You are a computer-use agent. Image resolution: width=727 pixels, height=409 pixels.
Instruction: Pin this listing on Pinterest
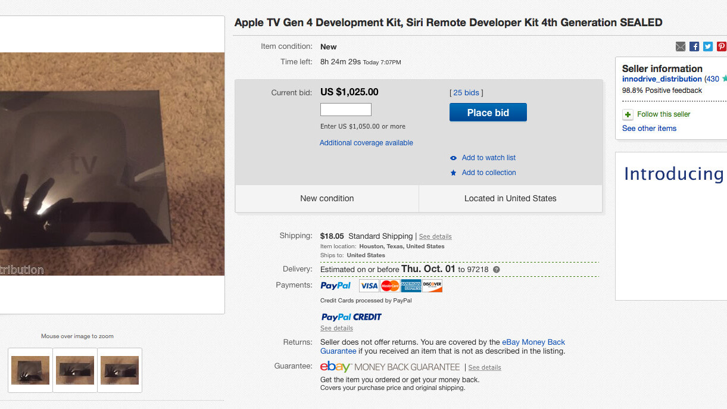pyautogui.click(x=721, y=46)
